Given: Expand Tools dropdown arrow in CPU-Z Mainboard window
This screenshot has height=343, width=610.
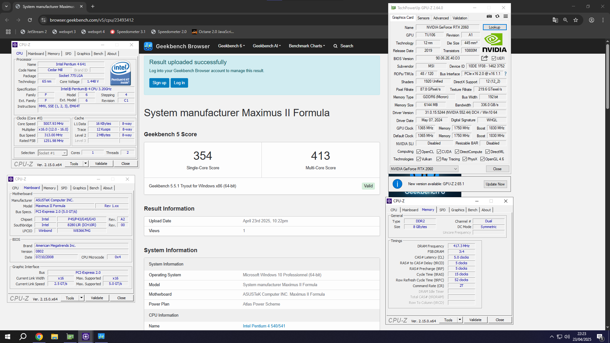Looking at the screenshot, I should point(81,298).
